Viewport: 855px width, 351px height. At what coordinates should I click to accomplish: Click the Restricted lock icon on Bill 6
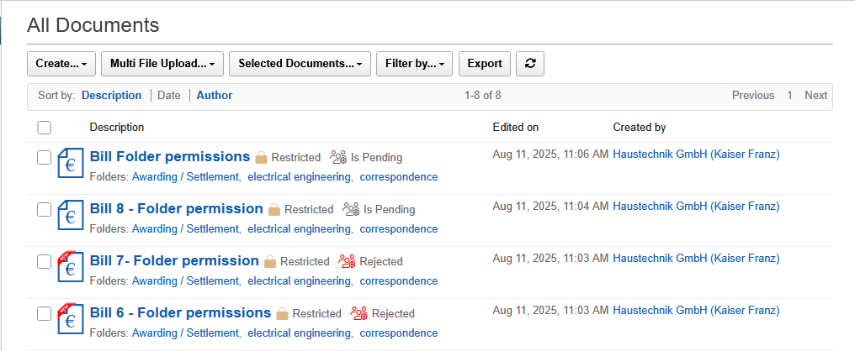(x=282, y=313)
